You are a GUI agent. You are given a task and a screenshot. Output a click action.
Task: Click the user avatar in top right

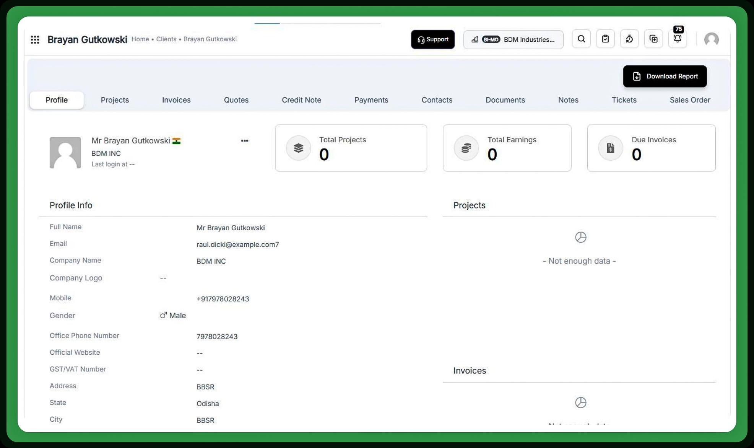pyautogui.click(x=712, y=39)
